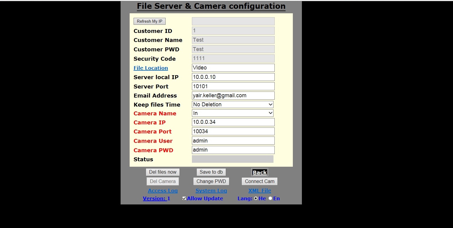
Task: Click the "Security Code" label
Action: tap(154, 59)
